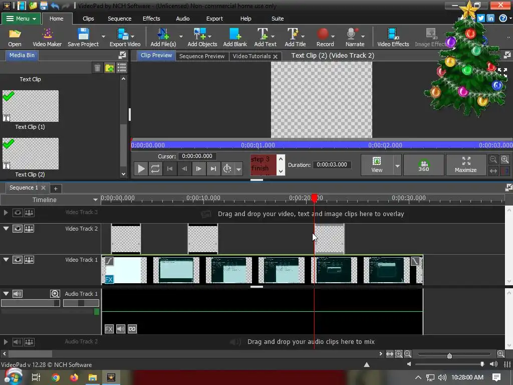Open the Effects ribbon tab
Image resolution: width=513 pixels, height=385 pixels.
click(x=151, y=19)
